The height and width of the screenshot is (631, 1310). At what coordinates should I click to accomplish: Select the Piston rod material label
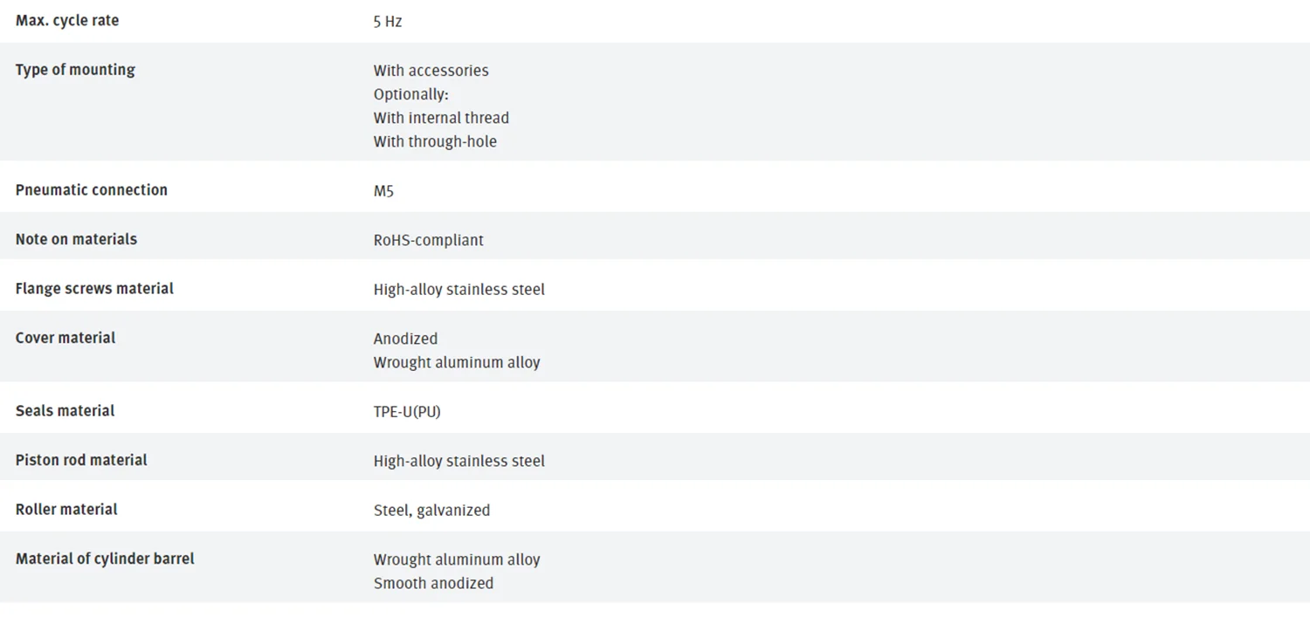(x=81, y=460)
